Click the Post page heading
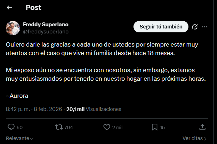217x144 pixels. [x=34, y=7]
